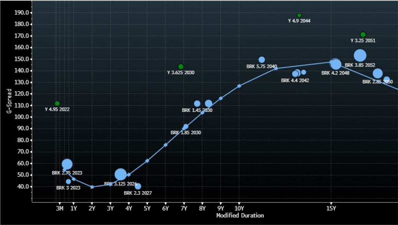Image resolution: width=398 pixels, height=225 pixels.
Task: Click the BRK 2.3 2027 bubble
Action: pyautogui.click(x=138, y=187)
